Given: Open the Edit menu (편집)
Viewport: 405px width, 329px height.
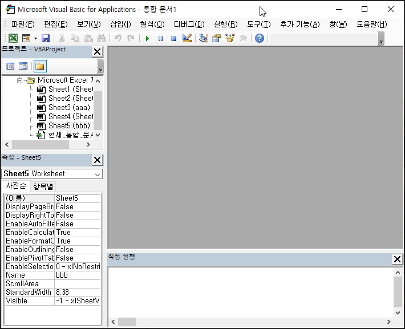Looking at the screenshot, I should point(55,25).
